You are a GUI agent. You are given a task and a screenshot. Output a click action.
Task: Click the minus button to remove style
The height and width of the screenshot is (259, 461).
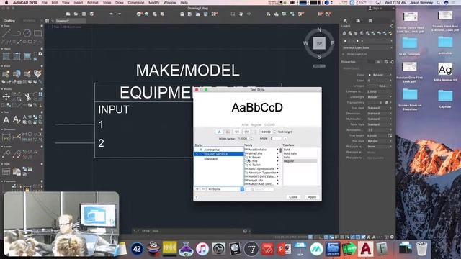[203, 189]
